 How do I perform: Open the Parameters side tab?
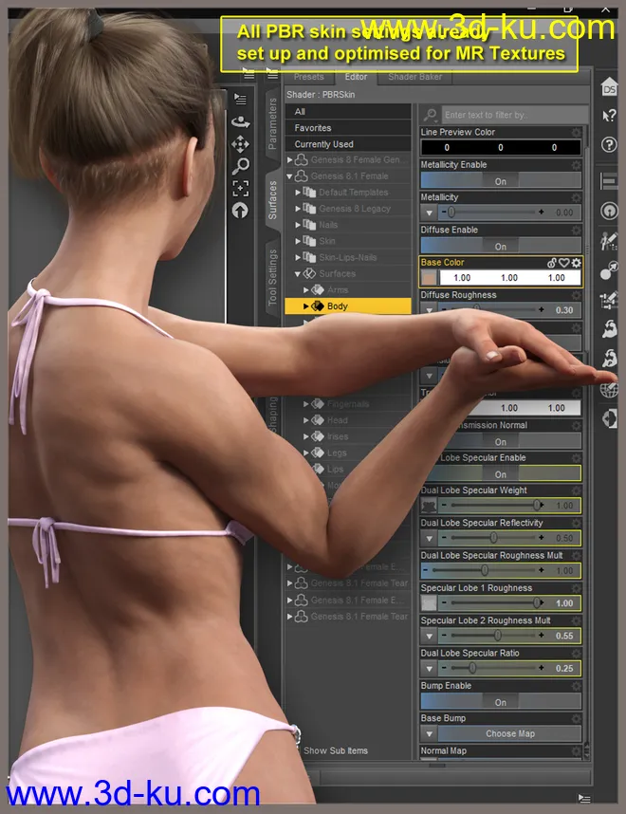tap(272, 123)
